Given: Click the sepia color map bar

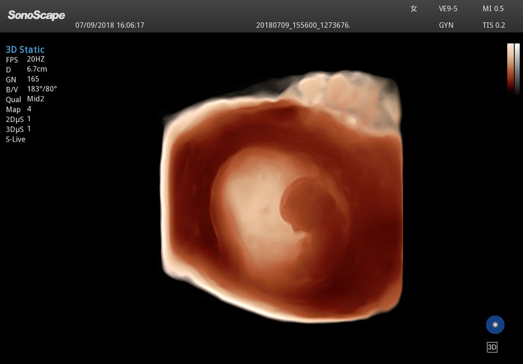Looking at the screenshot, I should pyautogui.click(x=510, y=68).
